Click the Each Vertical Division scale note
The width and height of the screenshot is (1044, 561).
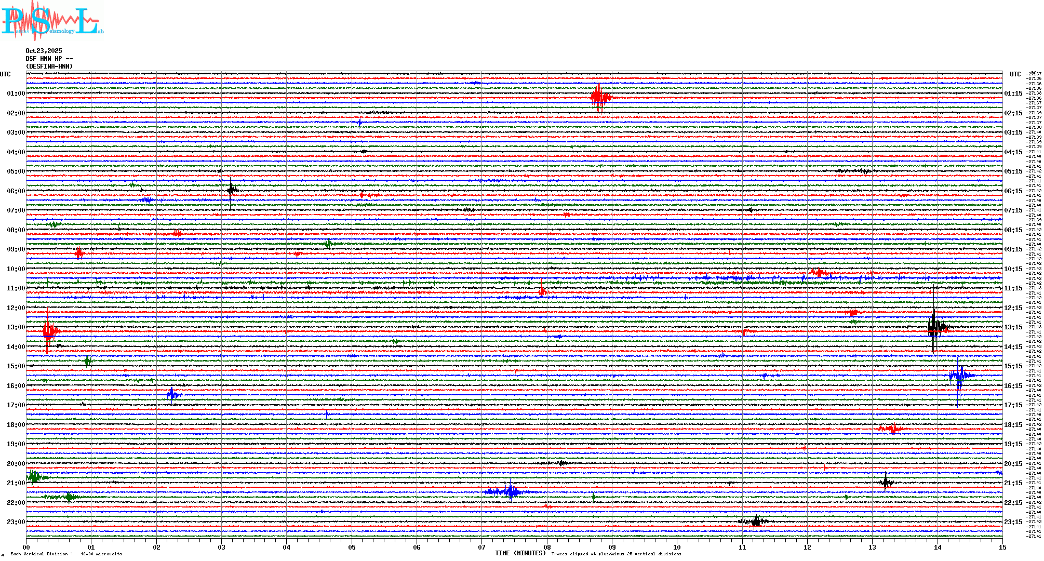[x=66, y=554]
